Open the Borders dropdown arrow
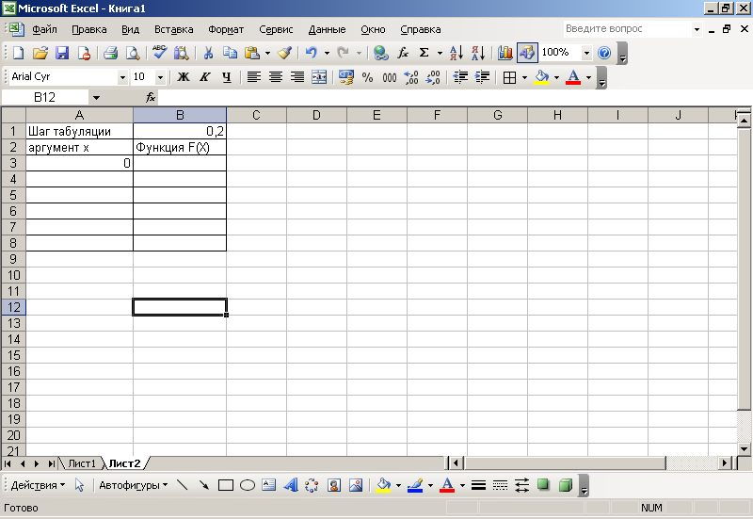Screen dimensions: 753x519 click(524, 77)
